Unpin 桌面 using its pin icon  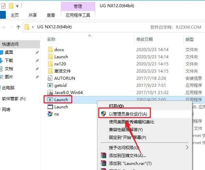(x=37, y=52)
